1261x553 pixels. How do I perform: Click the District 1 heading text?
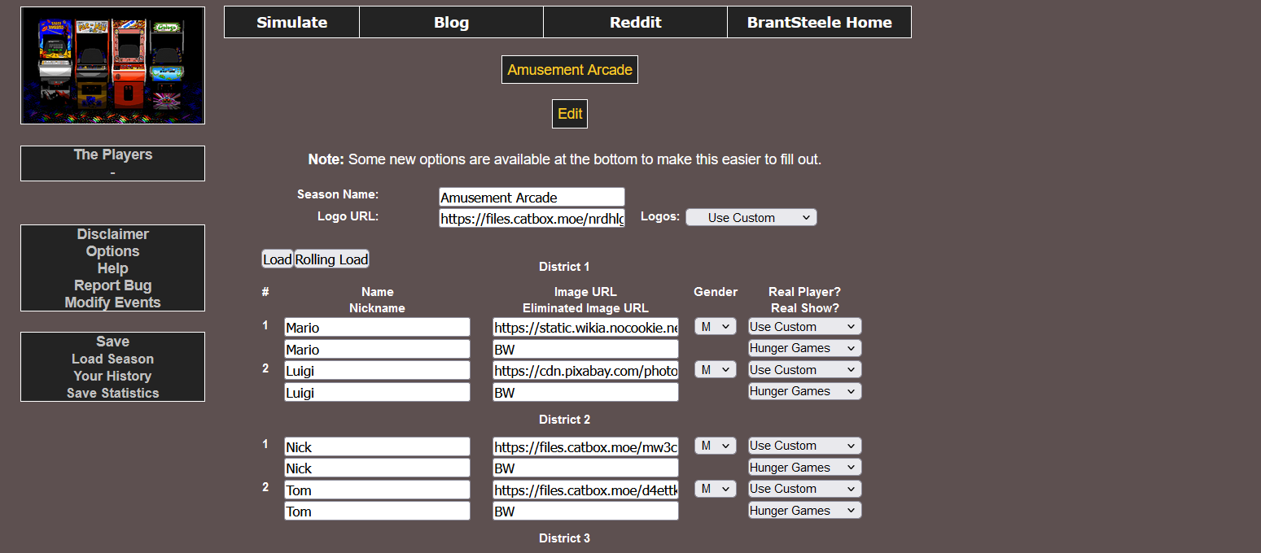point(564,267)
